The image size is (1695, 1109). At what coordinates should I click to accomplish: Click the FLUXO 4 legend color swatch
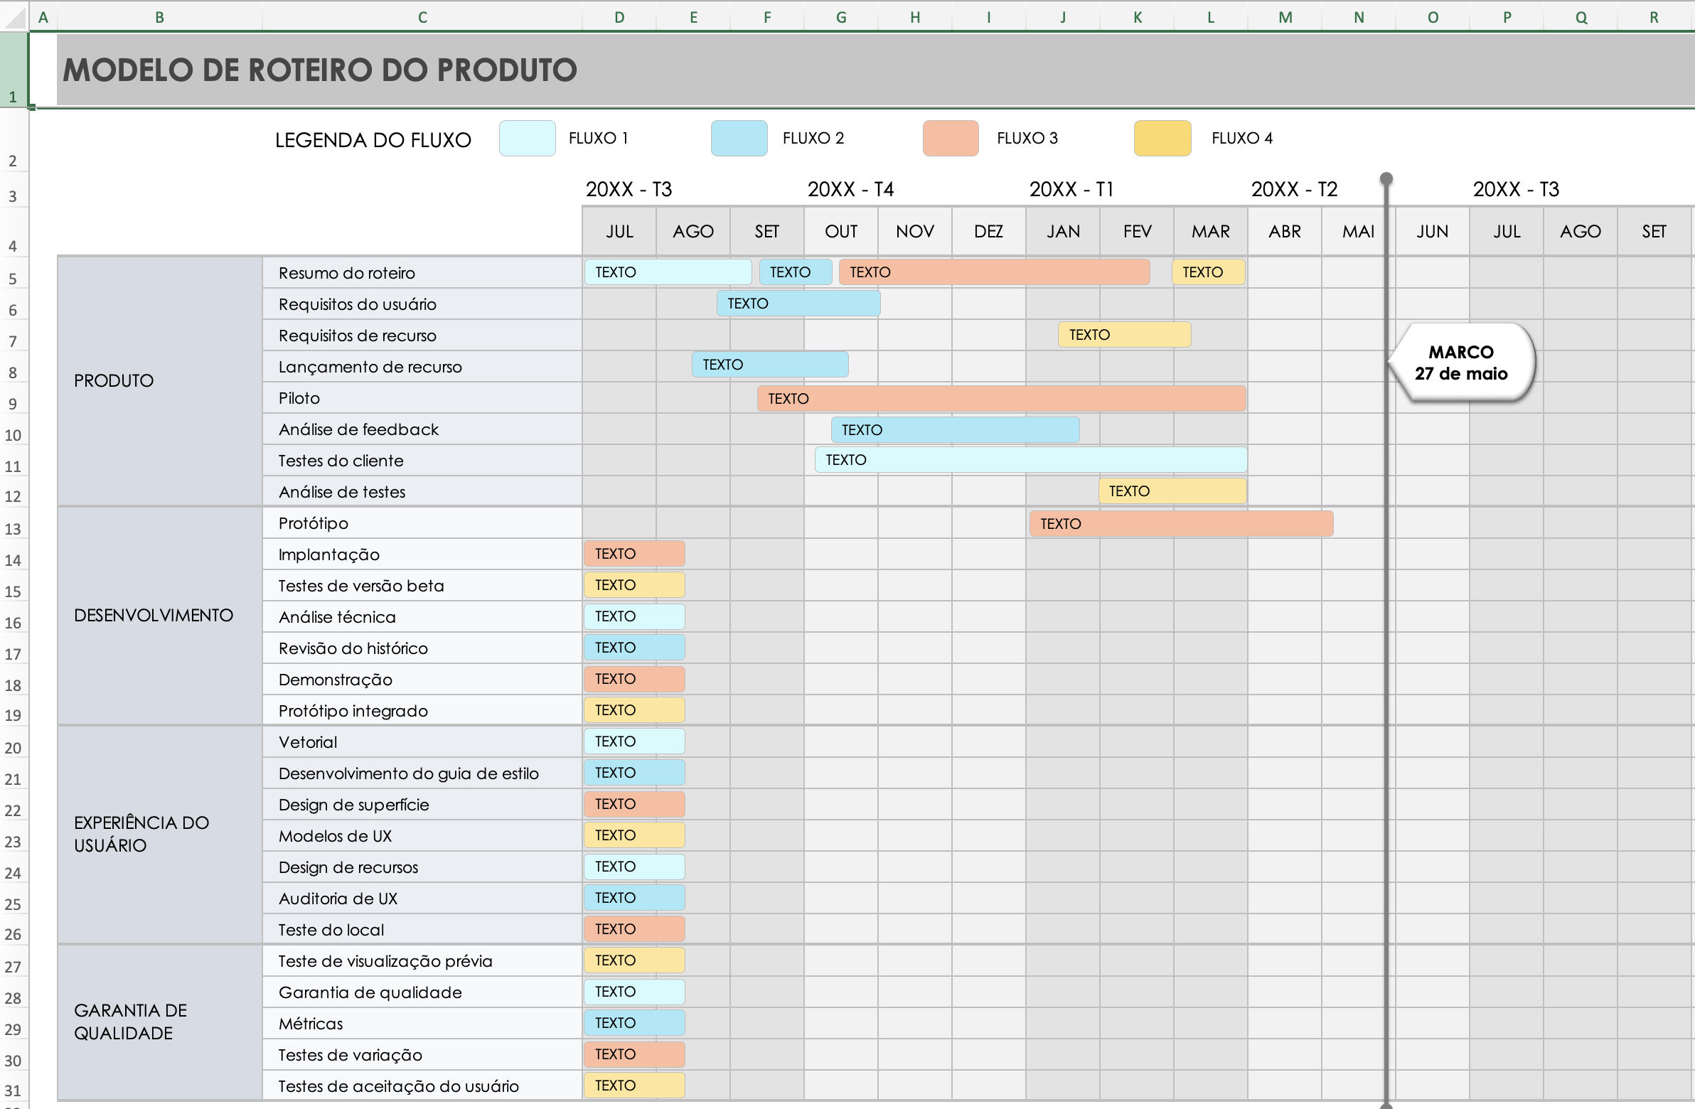tap(1162, 138)
